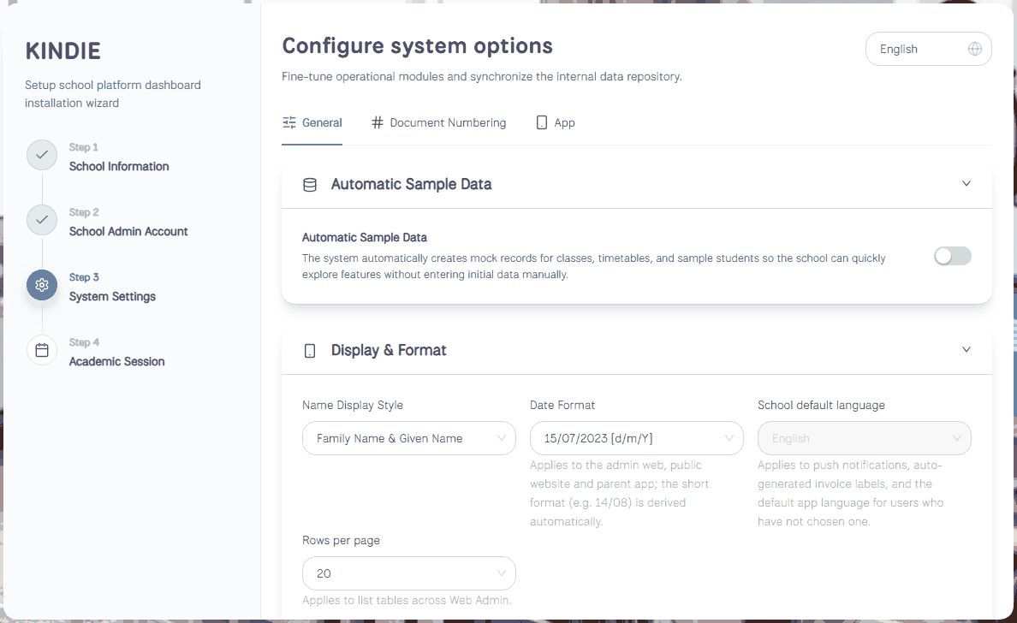Switch to the General tab
Viewport: 1017px width, 623px height.
pos(312,122)
